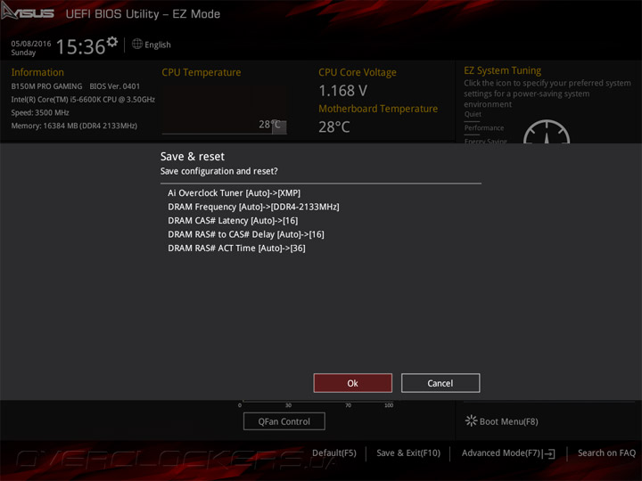Image resolution: width=642 pixels, height=481 pixels.
Task: Click the ASUS logo at top left
Action: pos(28,12)
